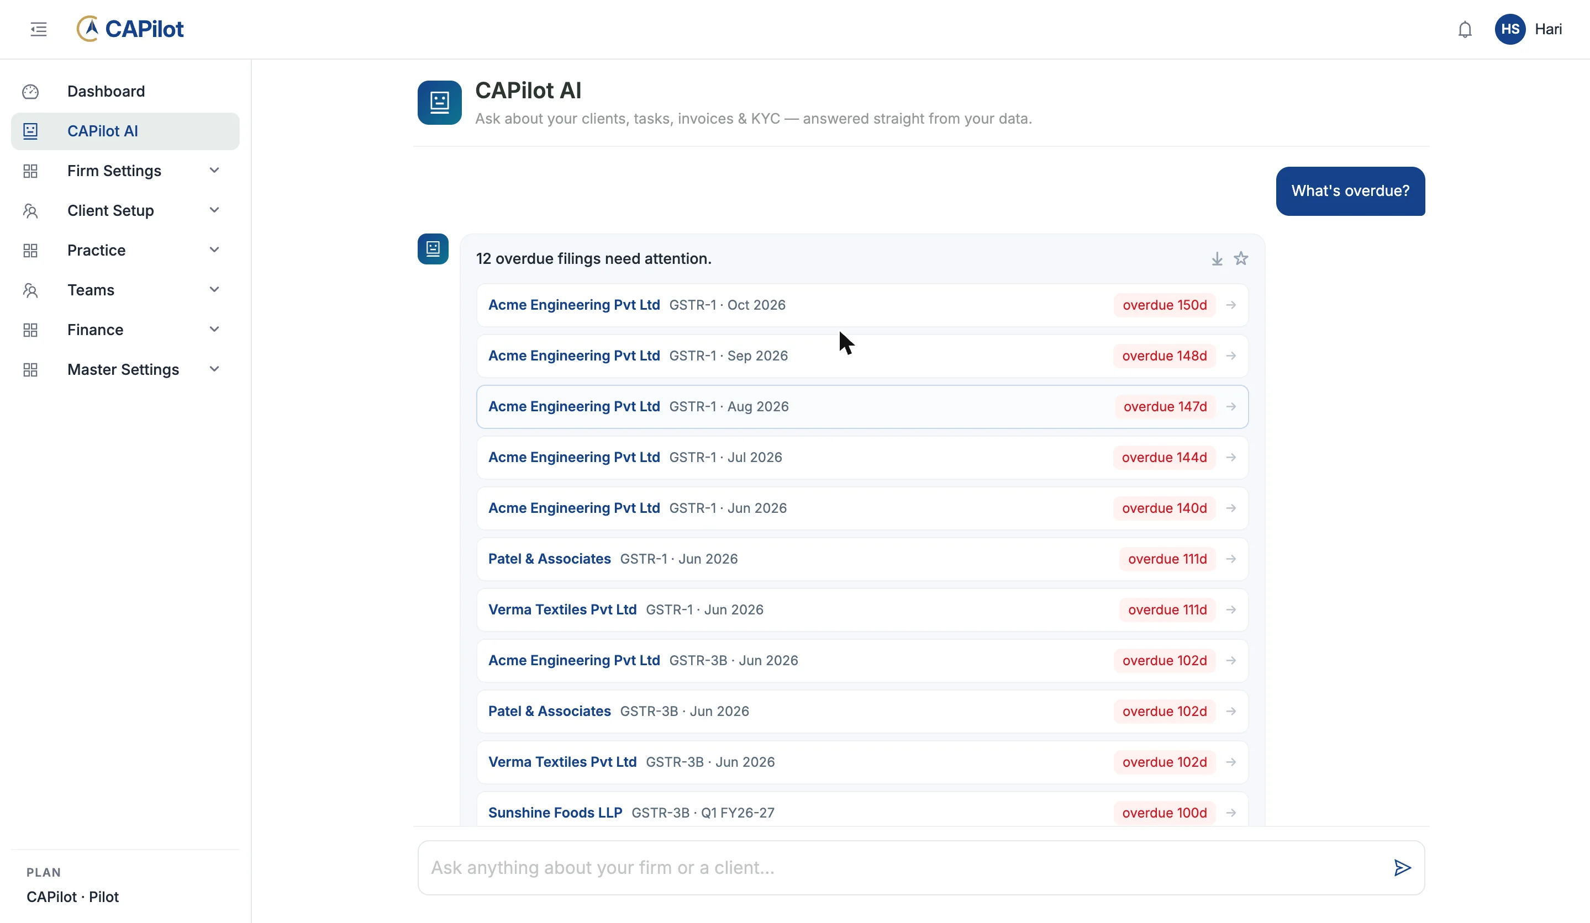
Task: Click the CAPilot AI header icon
Action: click(x=439, y=102)
